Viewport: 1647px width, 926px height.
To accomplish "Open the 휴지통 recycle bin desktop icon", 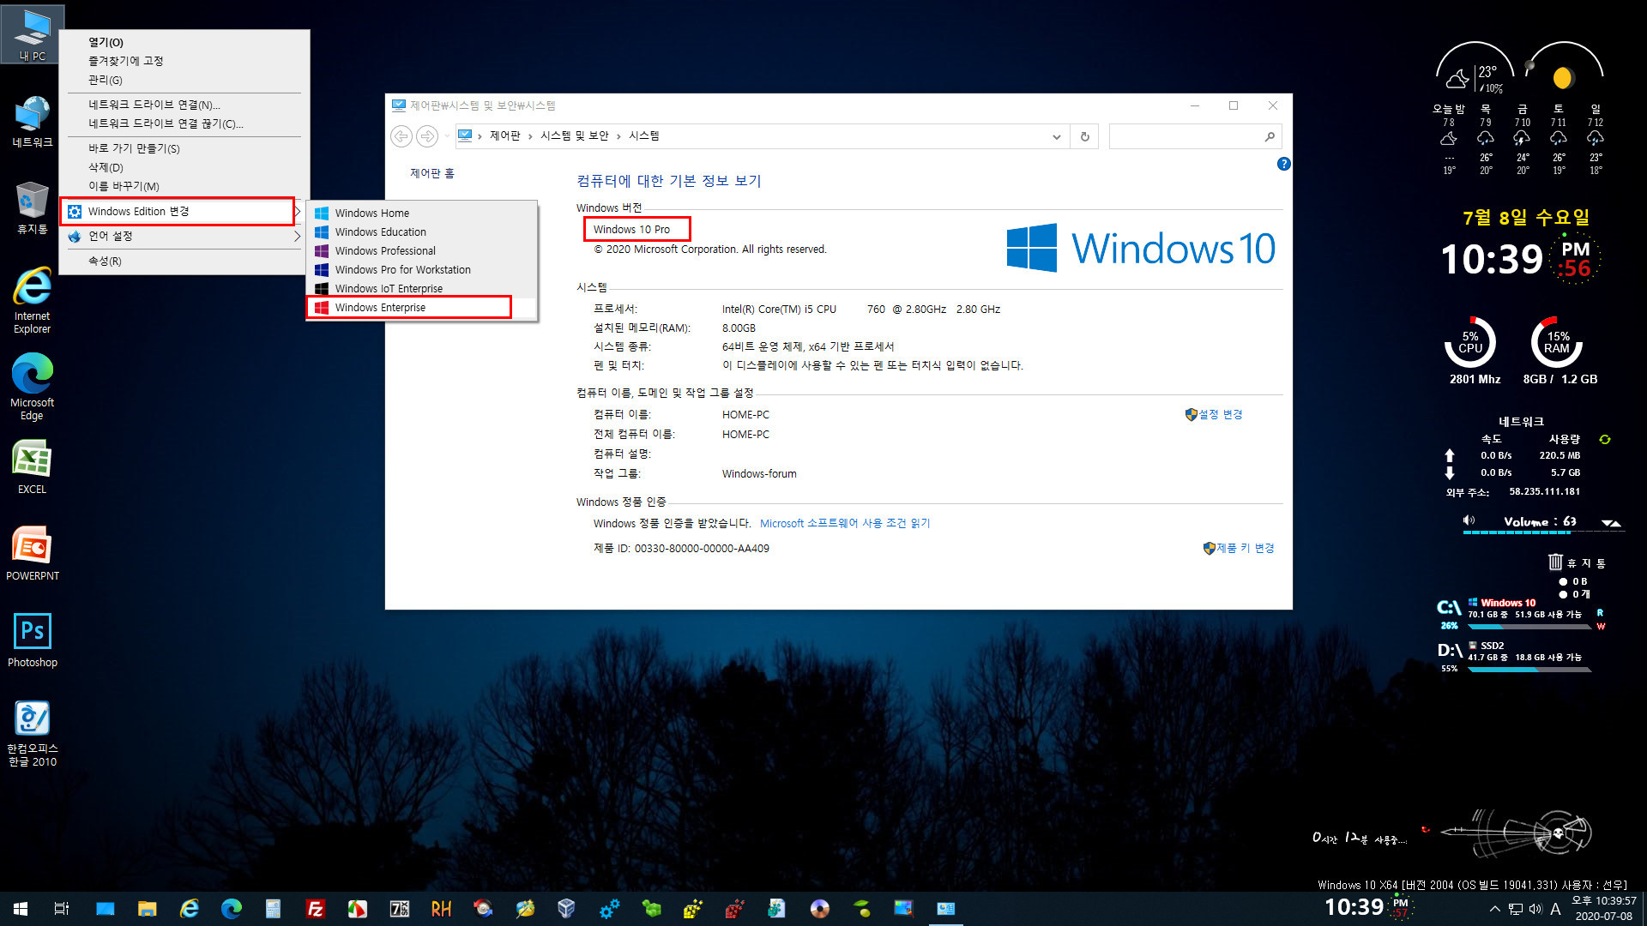I will [x=33, y=207].
